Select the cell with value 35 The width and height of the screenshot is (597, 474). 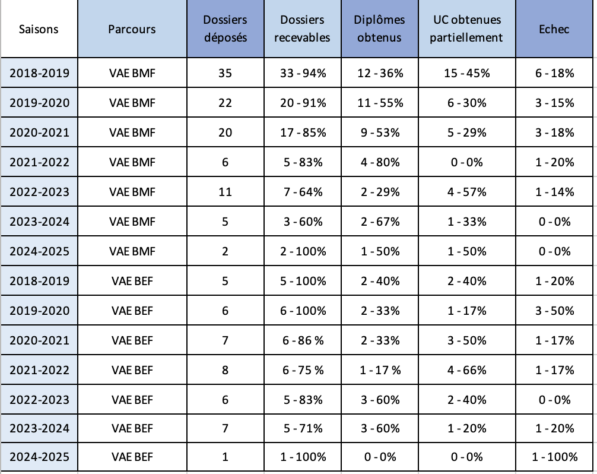point(225,73)
